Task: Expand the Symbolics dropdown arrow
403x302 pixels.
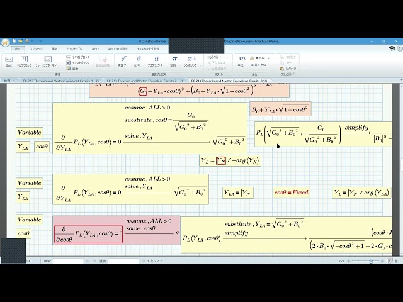Action: click(x=200, y=65)
